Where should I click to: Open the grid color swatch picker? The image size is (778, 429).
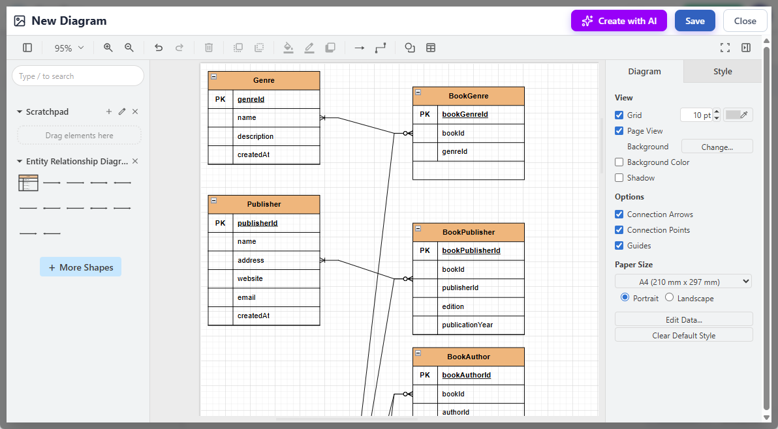(x=738, y=114)
